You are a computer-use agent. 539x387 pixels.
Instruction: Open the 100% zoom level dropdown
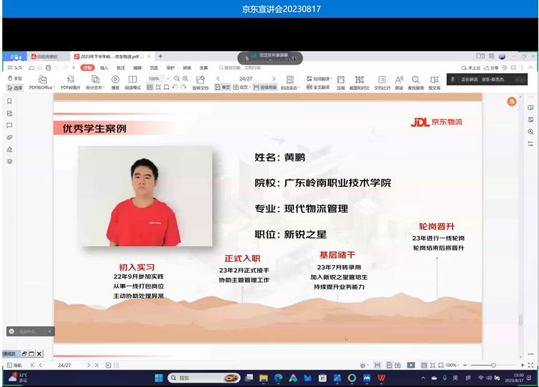(156, 79)
